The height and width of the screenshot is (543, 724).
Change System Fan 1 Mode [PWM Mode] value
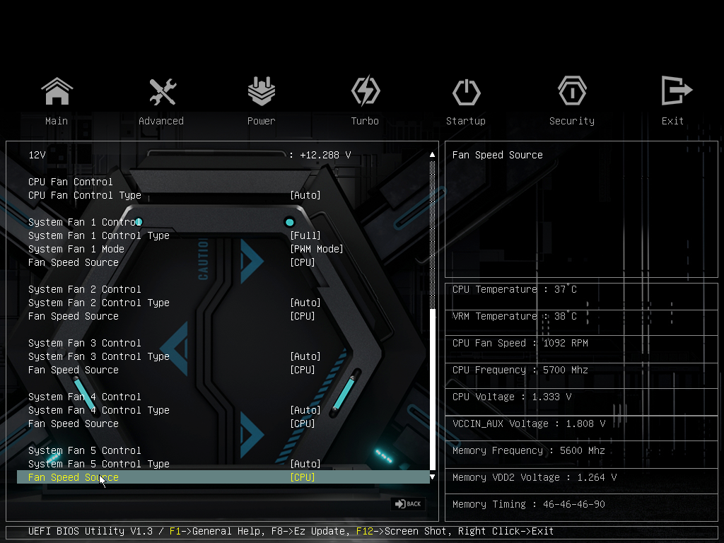(x=316, y=249)
